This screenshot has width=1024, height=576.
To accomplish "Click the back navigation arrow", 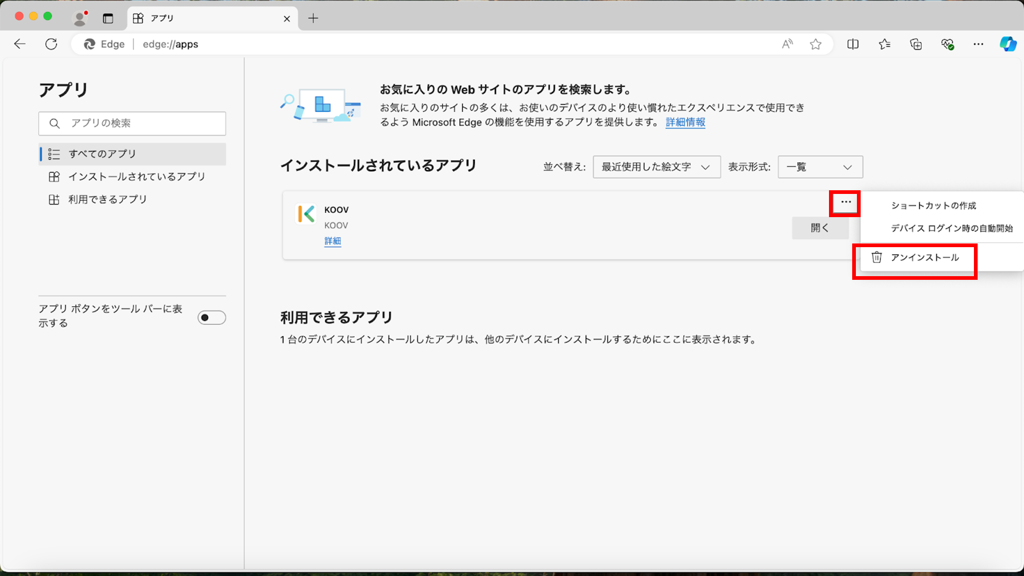I will coord(19,44).
